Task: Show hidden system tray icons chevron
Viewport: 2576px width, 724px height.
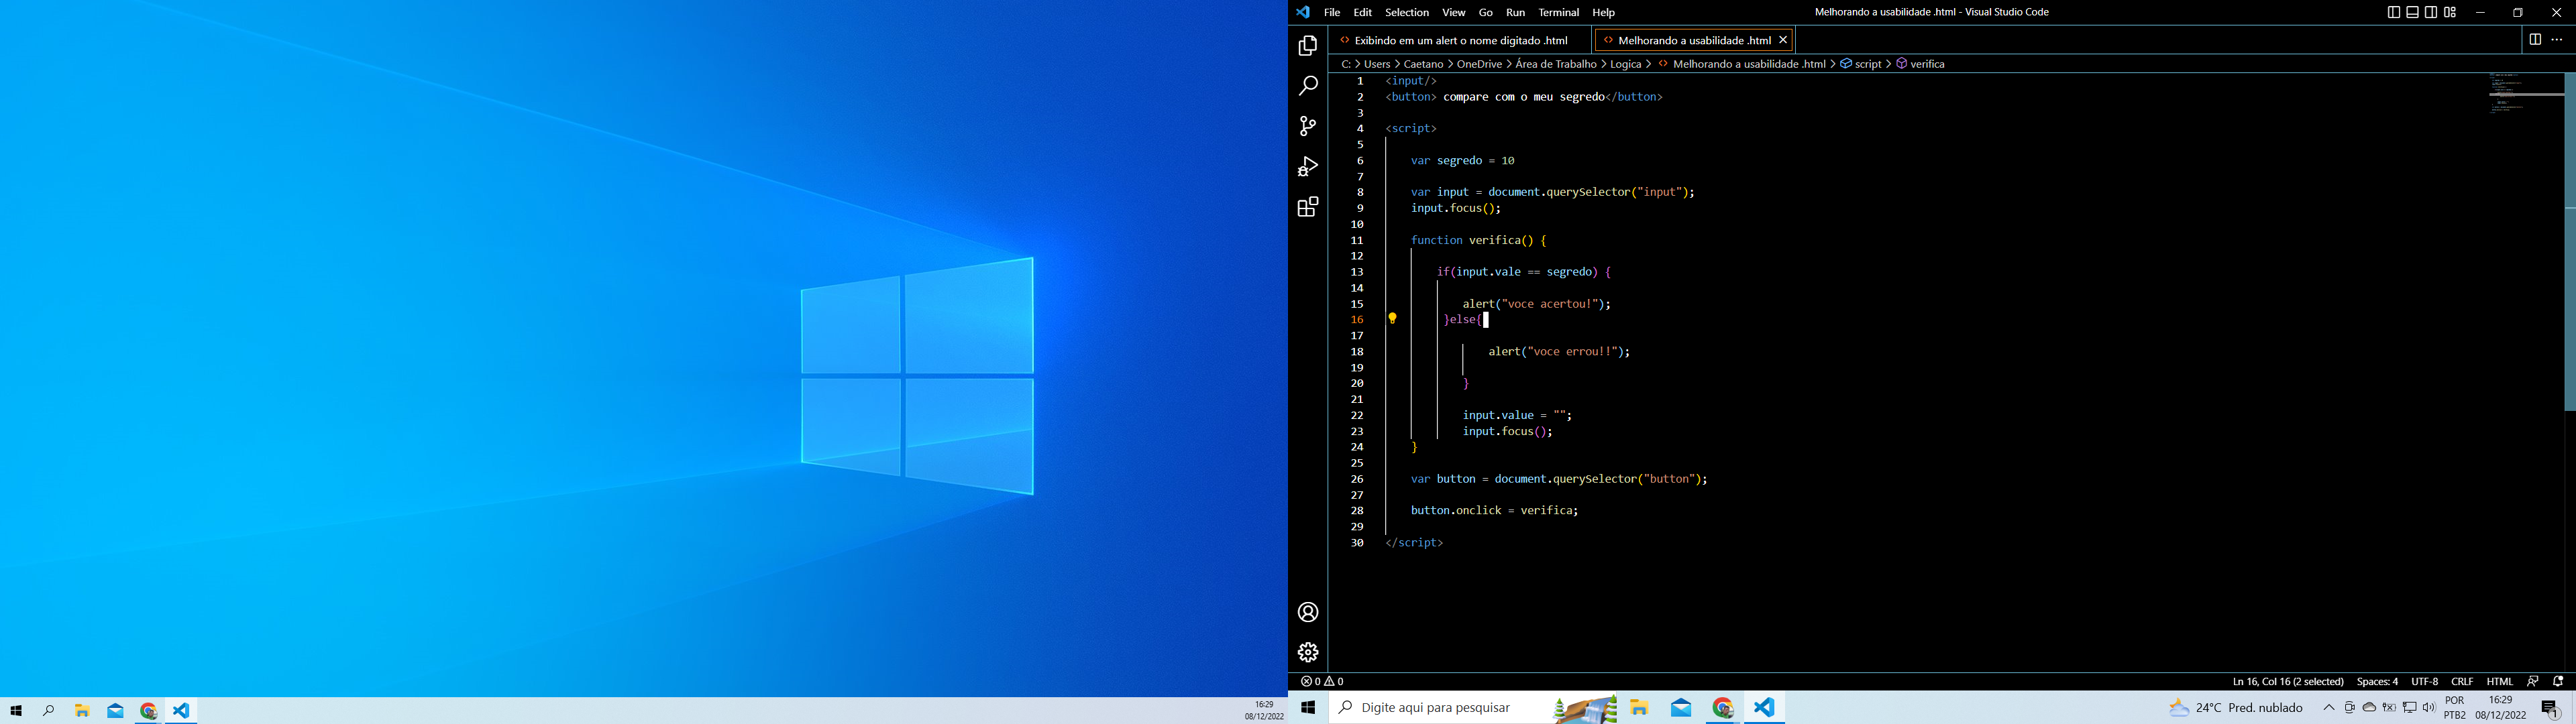Action: 2328,708
